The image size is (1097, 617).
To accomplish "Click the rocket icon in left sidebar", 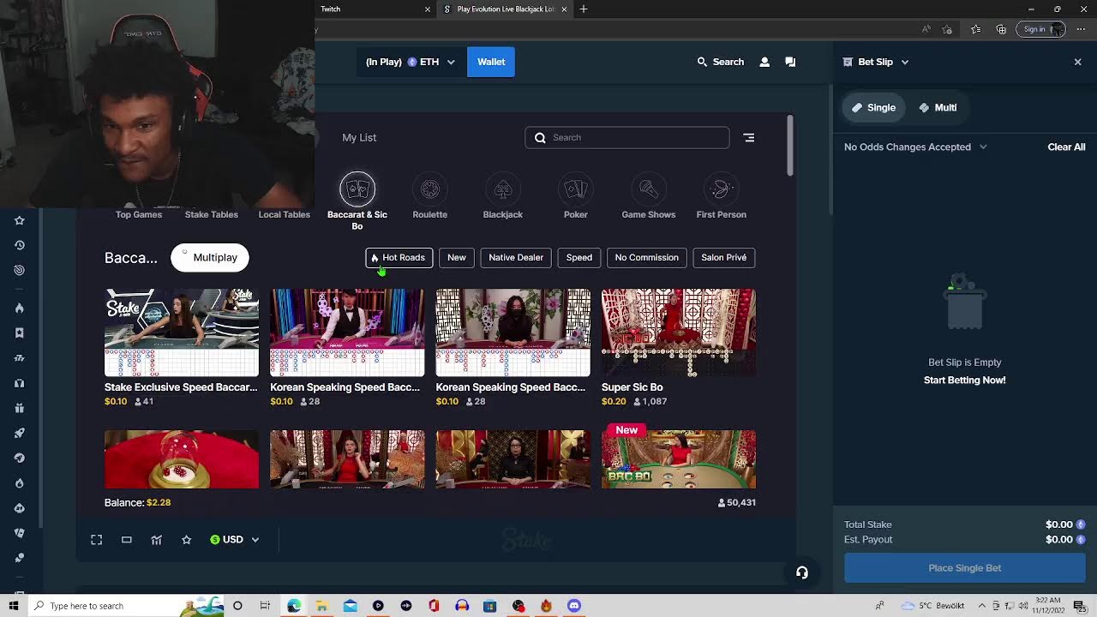I will 19,433.
